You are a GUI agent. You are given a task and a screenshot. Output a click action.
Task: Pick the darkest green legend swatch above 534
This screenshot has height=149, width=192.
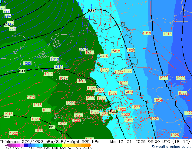coord(45,145)
